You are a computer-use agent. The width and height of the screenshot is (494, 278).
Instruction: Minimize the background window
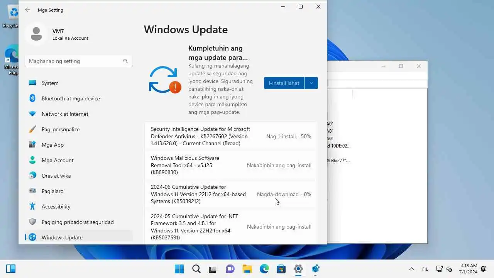coord(384,66)
